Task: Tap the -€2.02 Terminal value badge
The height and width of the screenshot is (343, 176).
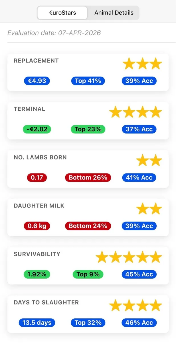Action: click(37, 129)
